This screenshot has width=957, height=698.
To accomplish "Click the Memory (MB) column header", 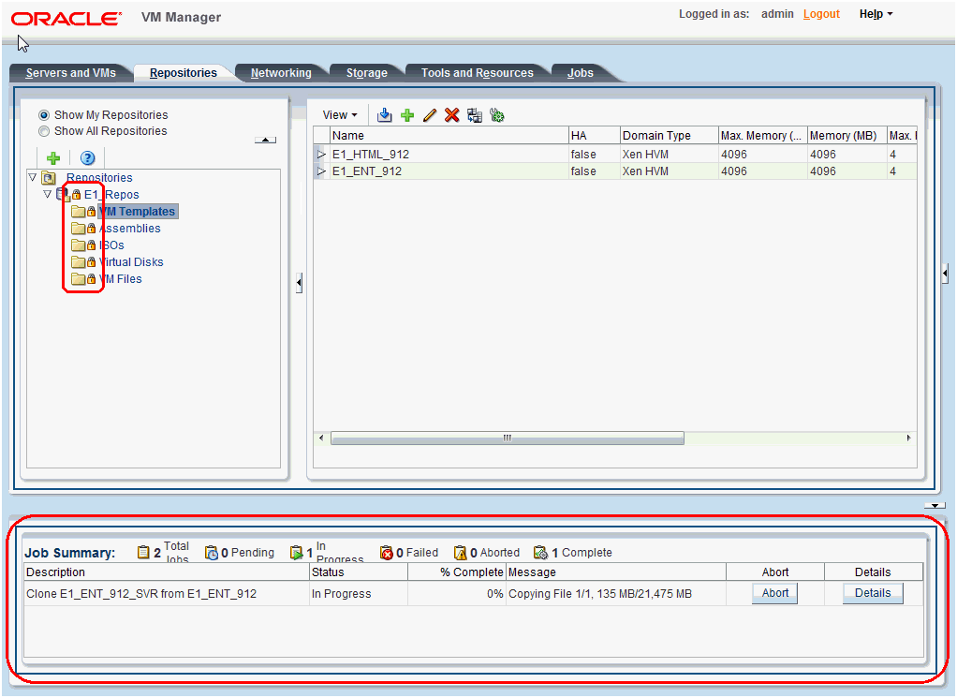I will (x=847, y=136).
